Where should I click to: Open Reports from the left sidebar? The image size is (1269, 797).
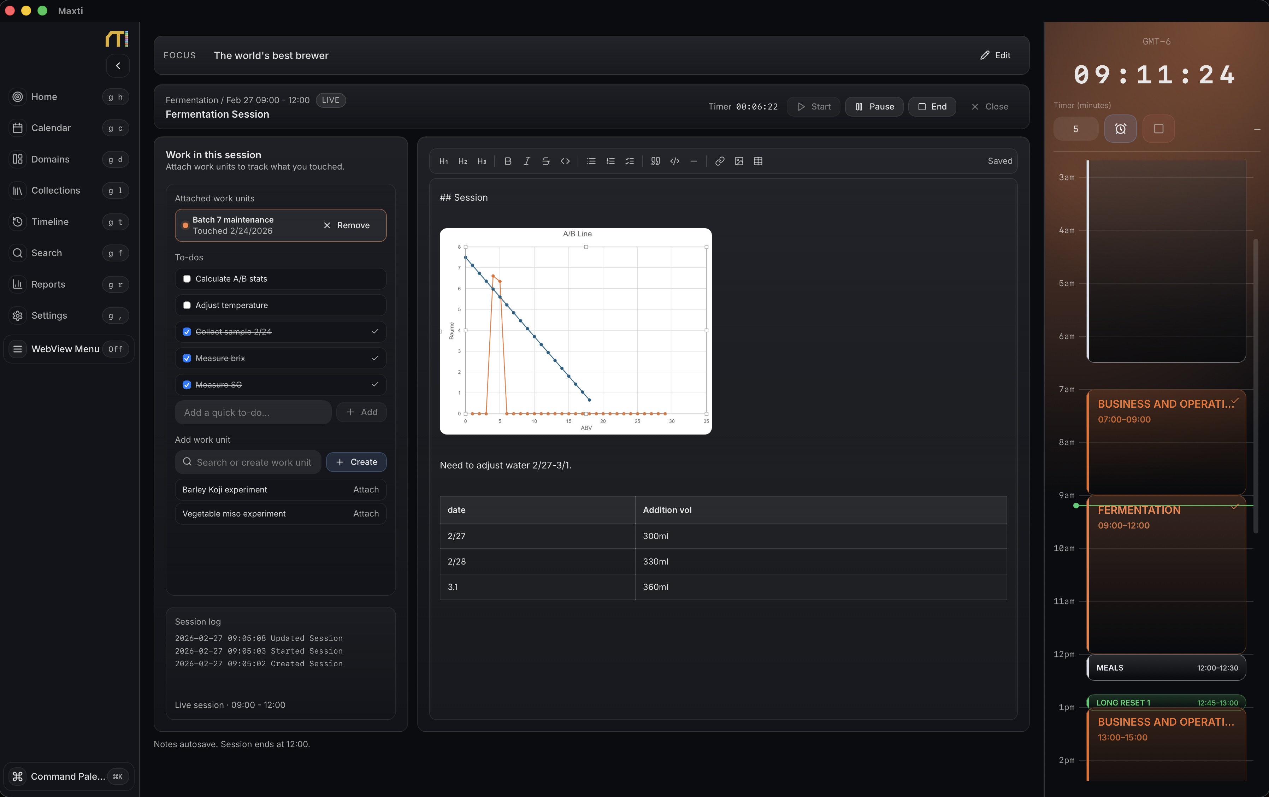click(48, 284)
